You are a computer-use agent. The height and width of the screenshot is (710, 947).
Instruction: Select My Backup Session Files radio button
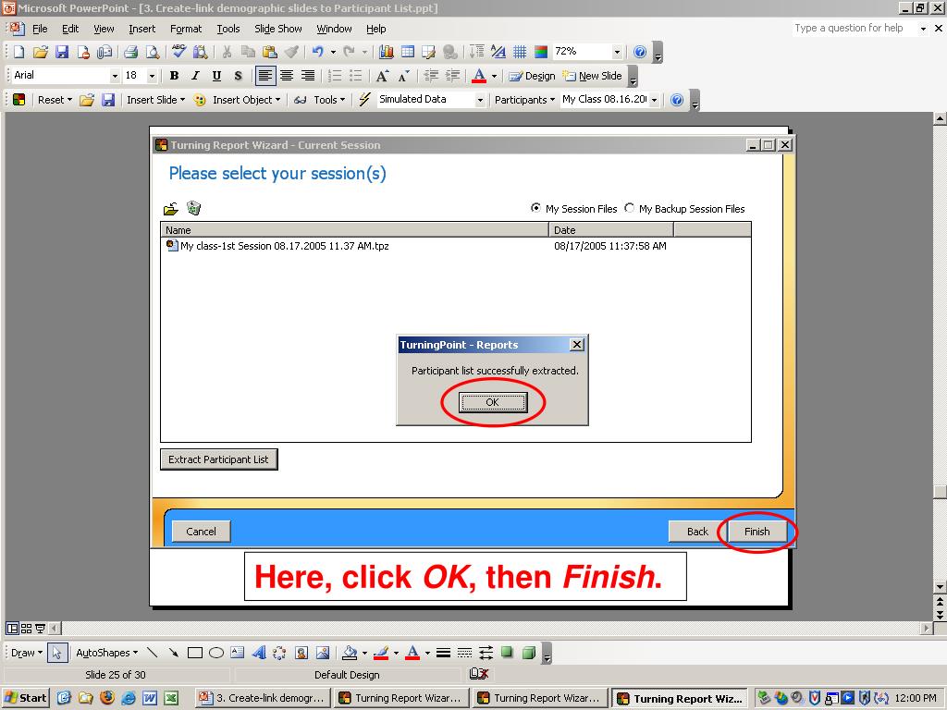point(629,208)
